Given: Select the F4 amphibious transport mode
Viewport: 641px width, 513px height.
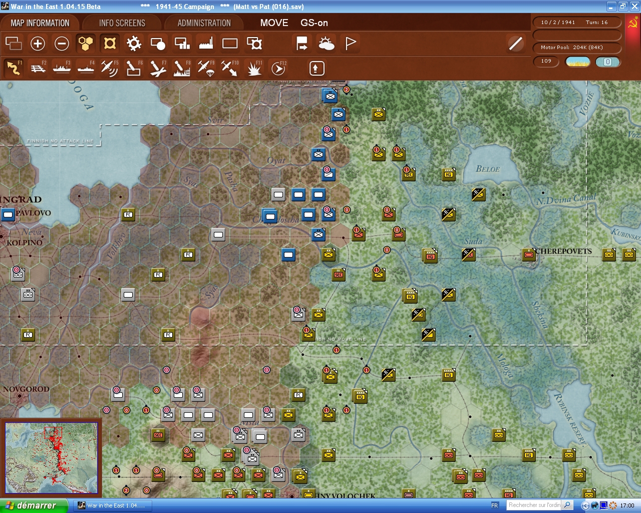Looking at the screenshot, I should click(86, 68).
